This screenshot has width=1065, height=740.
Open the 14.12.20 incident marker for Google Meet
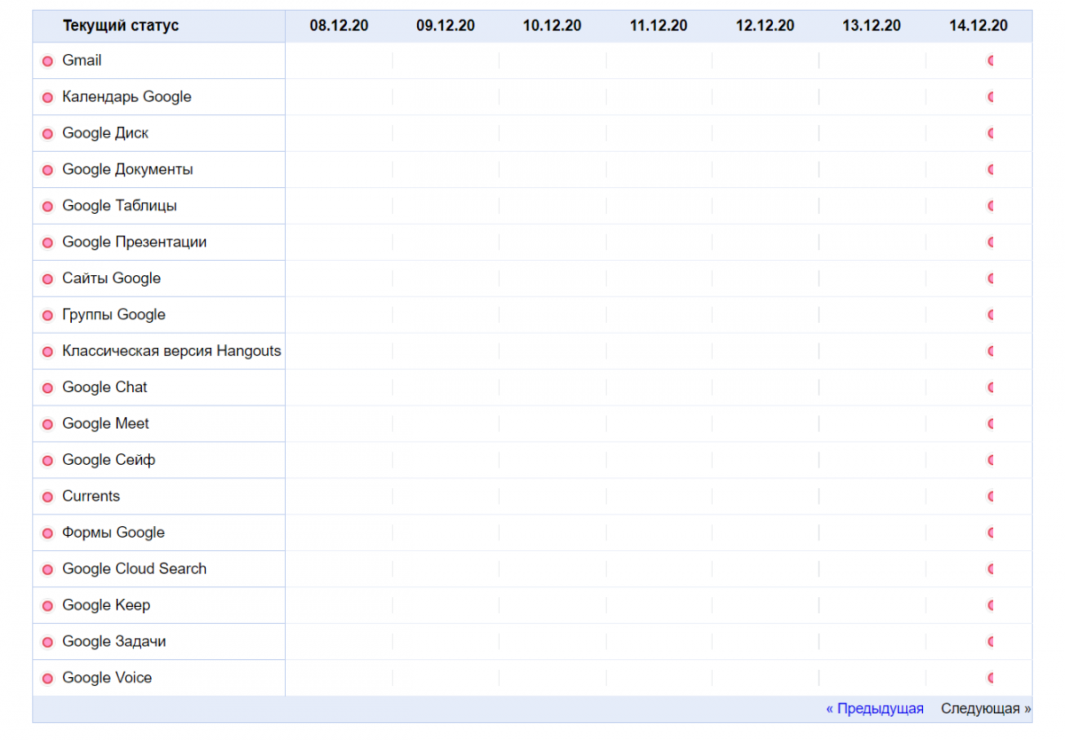[990, 424]
